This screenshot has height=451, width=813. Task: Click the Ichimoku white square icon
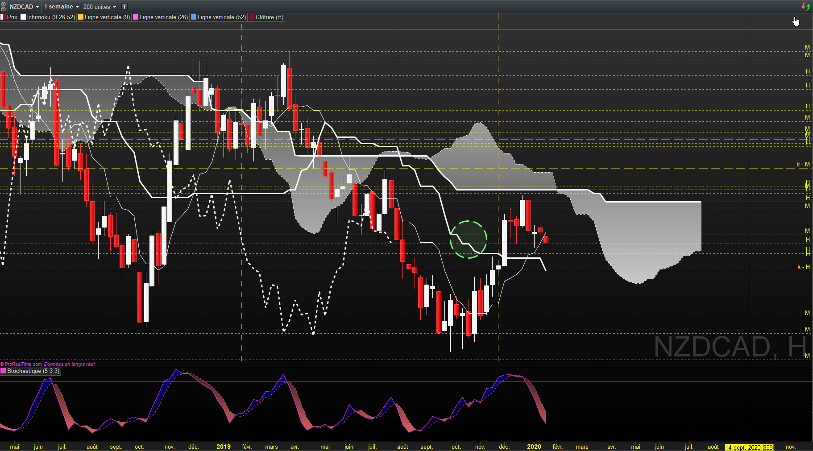point(23,17)
